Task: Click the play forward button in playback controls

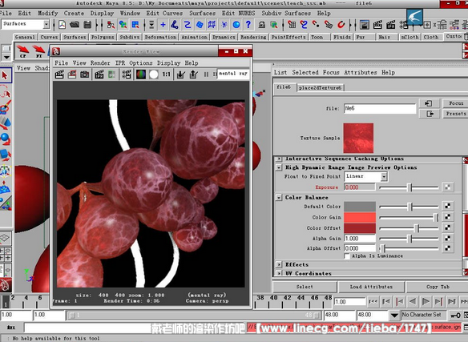Action: point(426,302)
